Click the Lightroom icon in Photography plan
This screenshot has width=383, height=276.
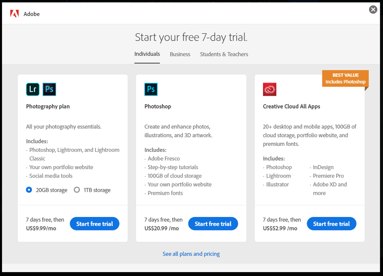33,89
